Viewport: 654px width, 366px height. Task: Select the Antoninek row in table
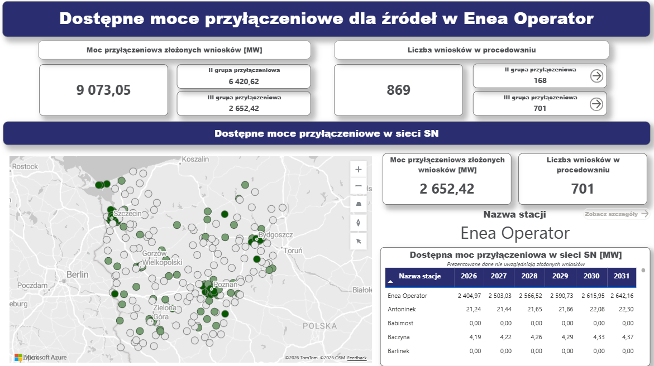click(402, 309)
